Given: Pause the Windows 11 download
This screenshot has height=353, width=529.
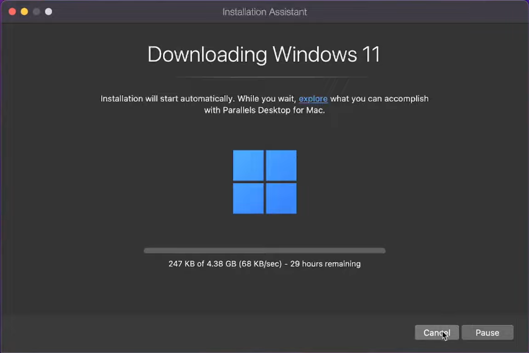Looking at the screenshot, I should (487, 332).
